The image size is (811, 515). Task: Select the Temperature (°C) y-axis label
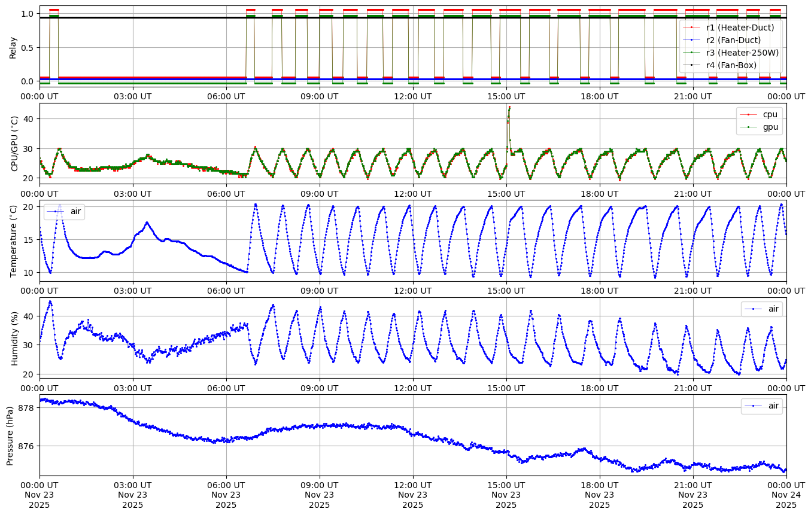click(13, 240)
